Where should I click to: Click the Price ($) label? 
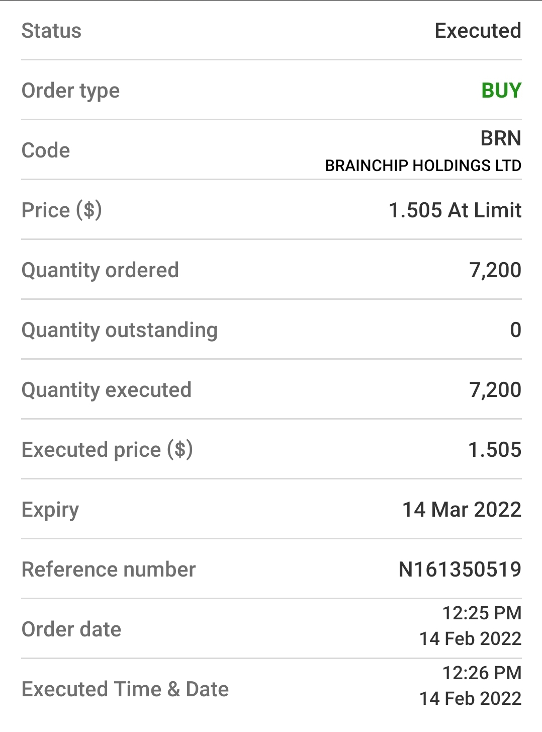[62, 210]
